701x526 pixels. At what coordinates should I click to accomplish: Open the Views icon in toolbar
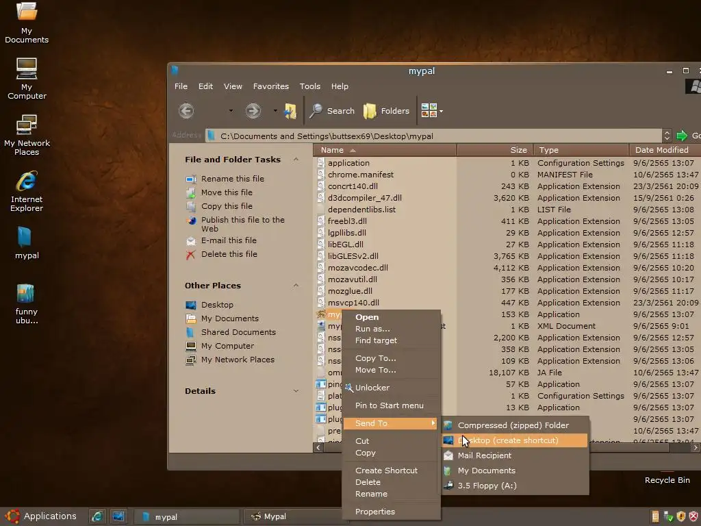429,110
